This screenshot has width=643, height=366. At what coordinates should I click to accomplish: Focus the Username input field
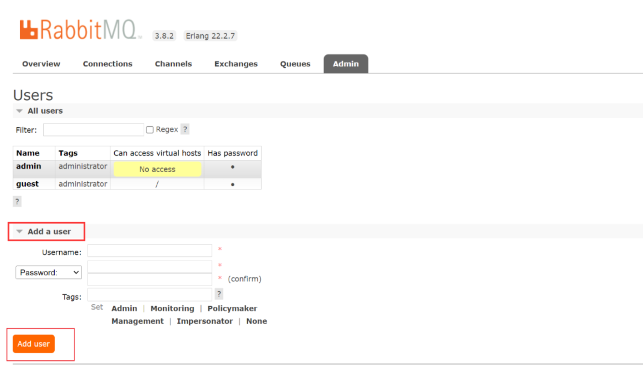(150, 250)
